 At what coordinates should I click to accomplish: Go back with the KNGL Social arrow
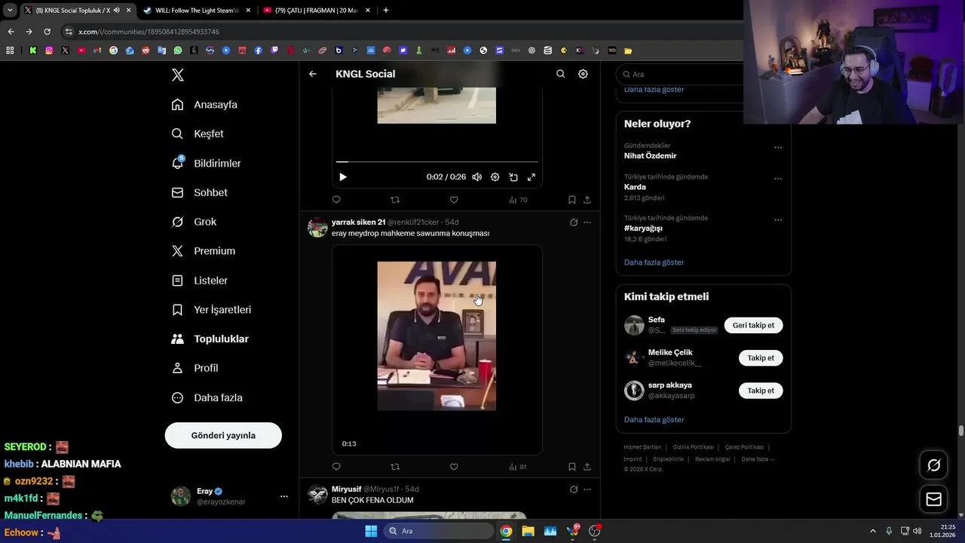pyautogui.click(x=313, y=74)
